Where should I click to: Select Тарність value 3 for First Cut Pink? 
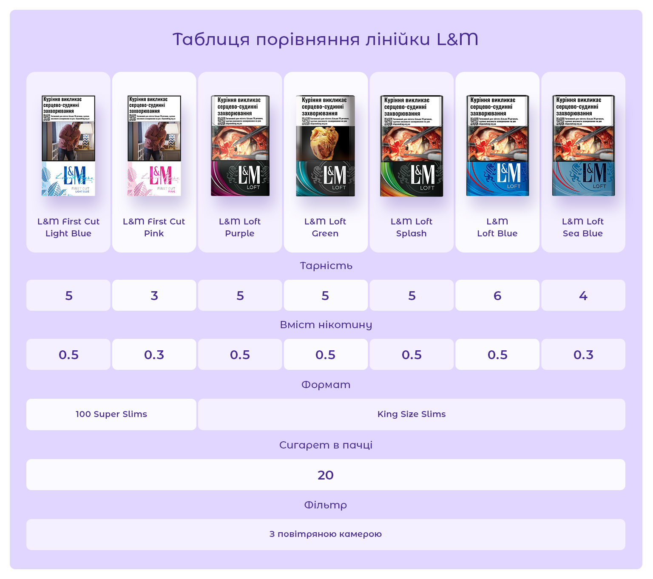point(154,295)
